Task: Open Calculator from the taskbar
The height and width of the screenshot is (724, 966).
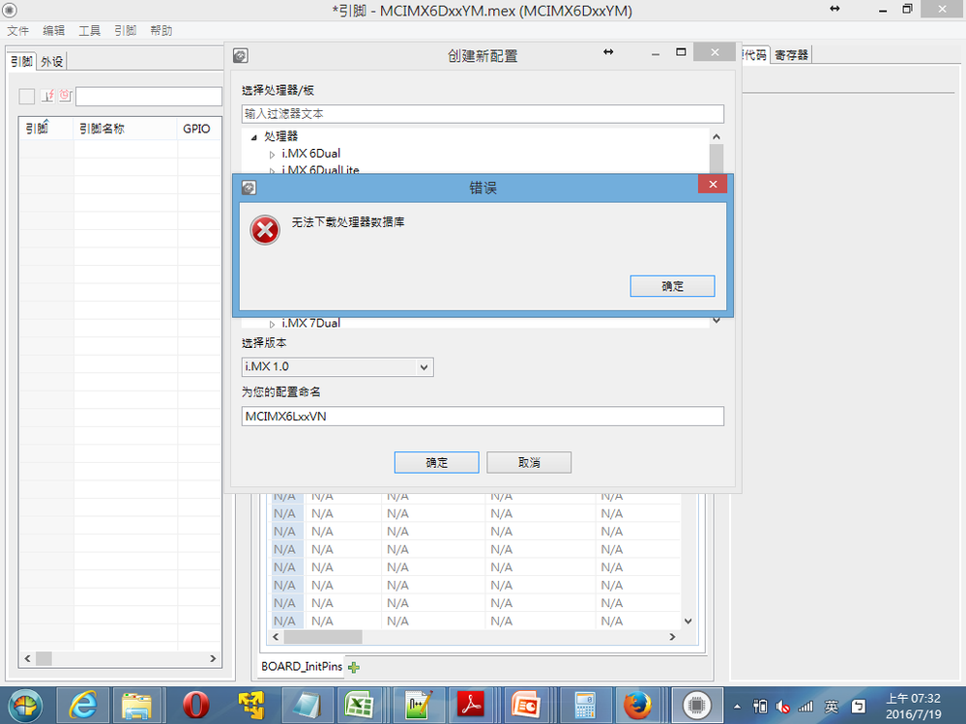Action: point(585,705)
